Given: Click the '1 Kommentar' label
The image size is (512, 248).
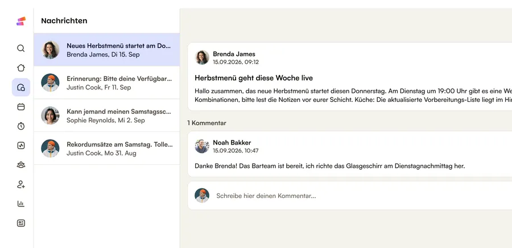Looking at the screenshot, I should (207, 123).
